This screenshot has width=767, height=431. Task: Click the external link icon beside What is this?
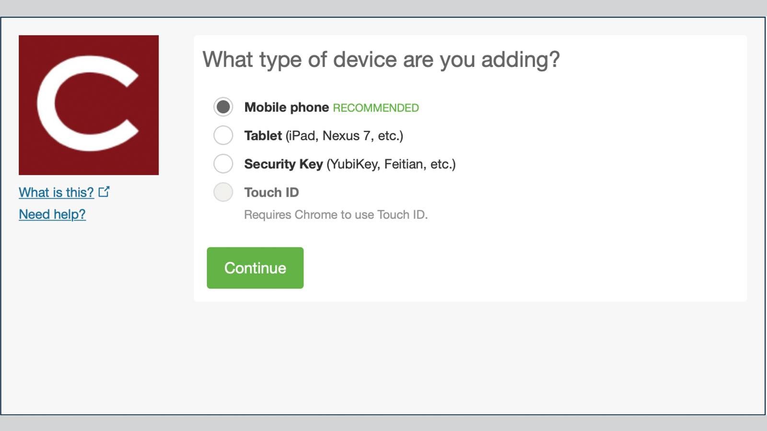point(104,191)
